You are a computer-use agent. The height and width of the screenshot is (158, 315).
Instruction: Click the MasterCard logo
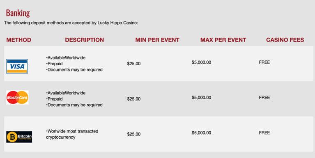pyautogui.click(x=17, y=97)
